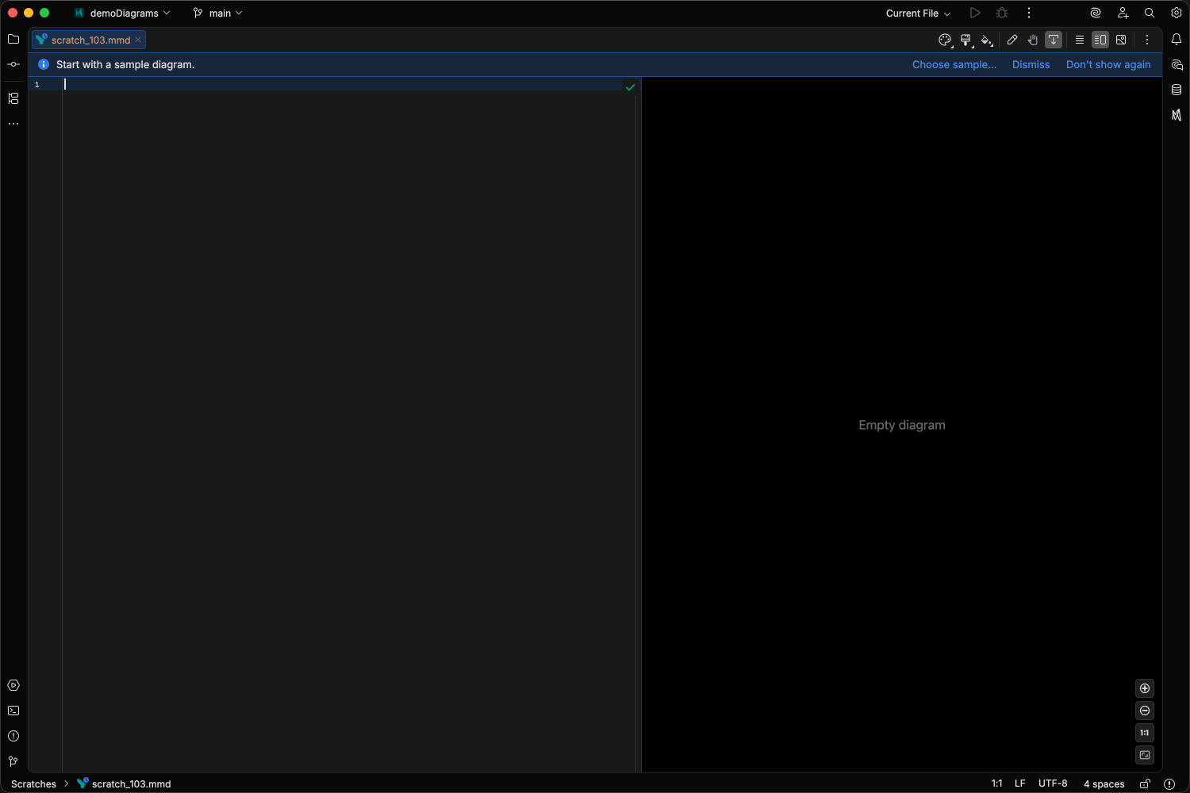The height and width of the screenshot is (793, 1190).
Task: Fit the diagram to the preview window
Action: [x=1144, y=755]
